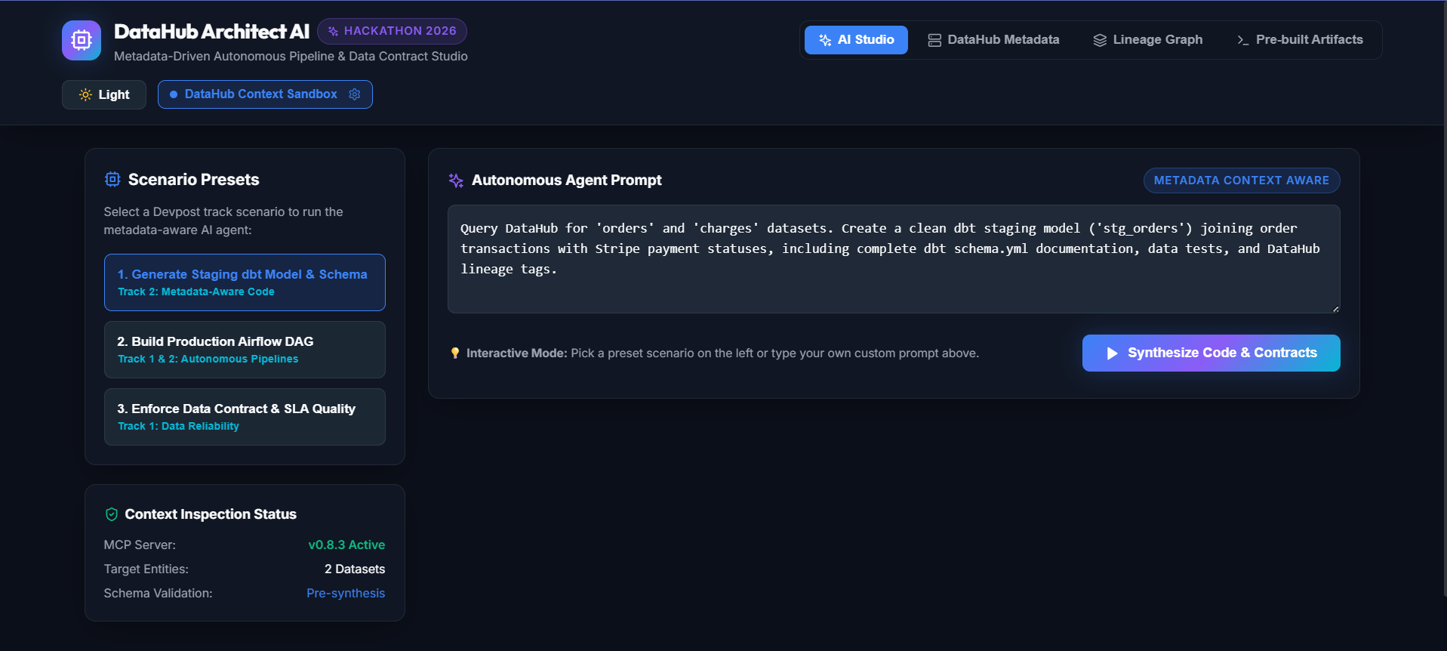Click the play icon on the Synthesize button
The width and height of the screenshot is (1447, 651).
[1112, 353]
